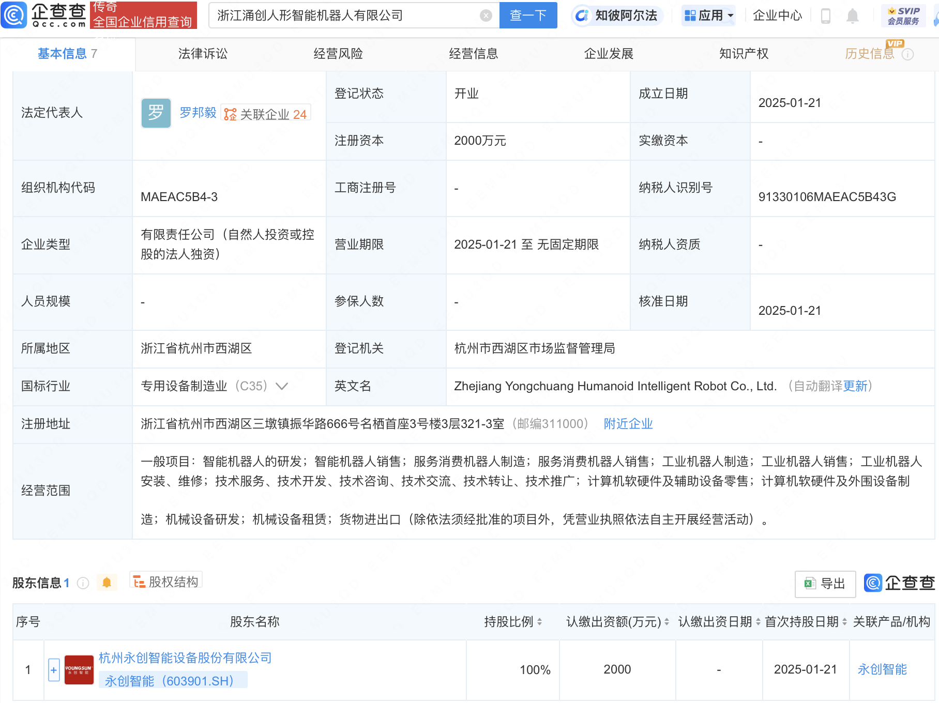
Task: Click the Qcc.com logo icon
Action: (x=13, y=15)
